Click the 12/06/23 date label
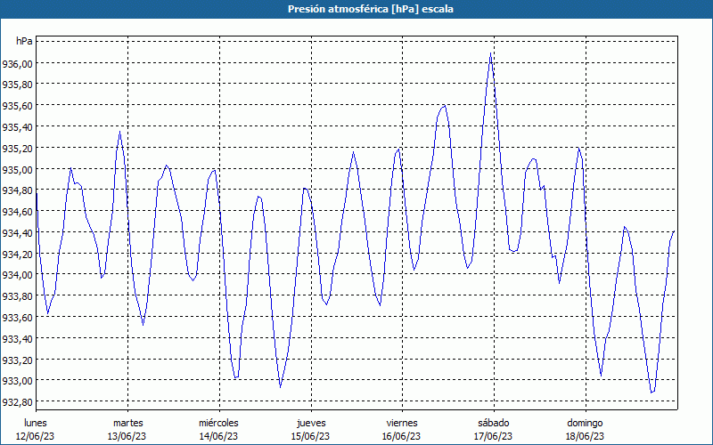 click(x=36, y=436)
